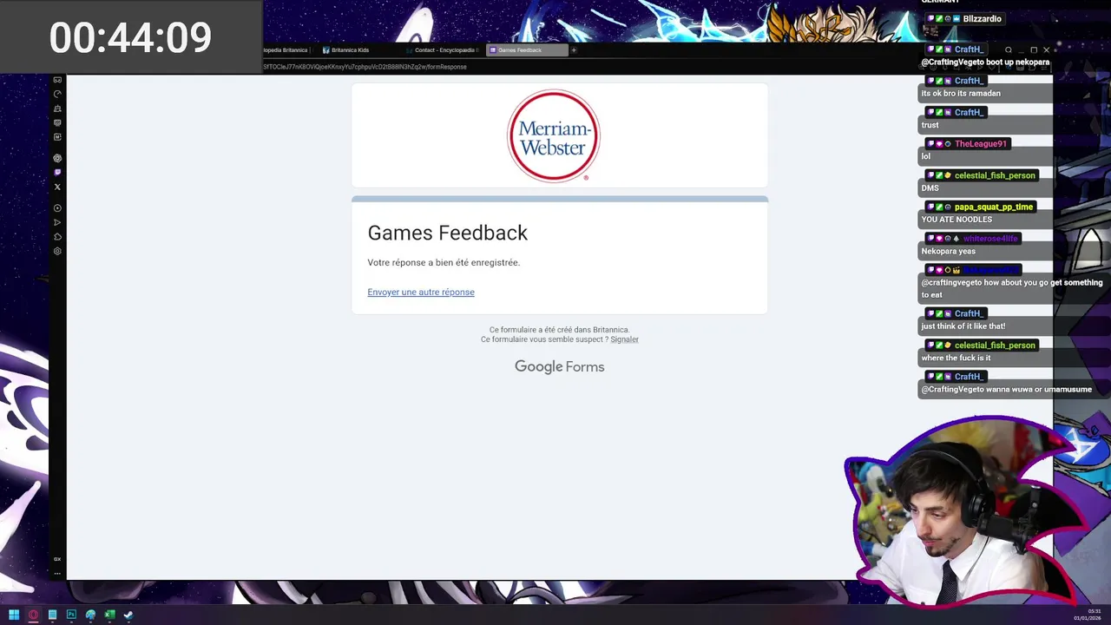This screenshot has height=625, width=1111.
Task: Click TheLeague91 chat username
Action: pos(981,144)
